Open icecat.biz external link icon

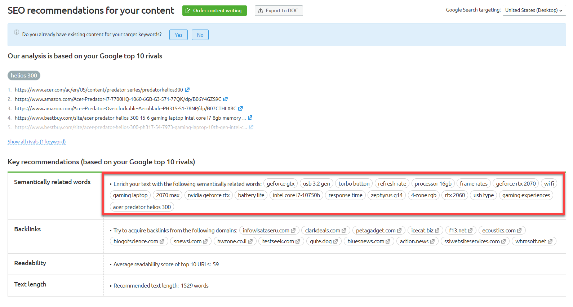tap(437, 231)
